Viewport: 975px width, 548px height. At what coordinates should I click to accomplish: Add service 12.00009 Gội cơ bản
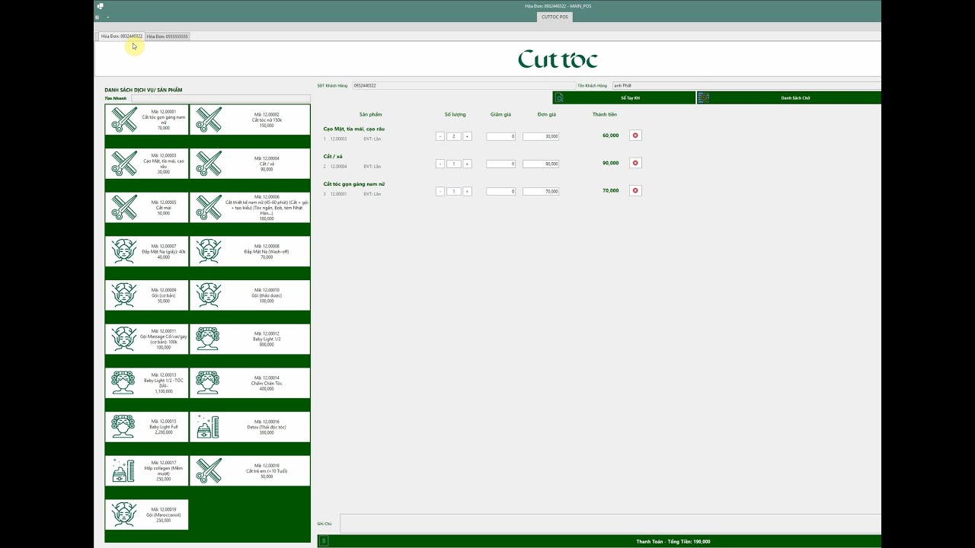pyautogui.click(x=146, y=295)
